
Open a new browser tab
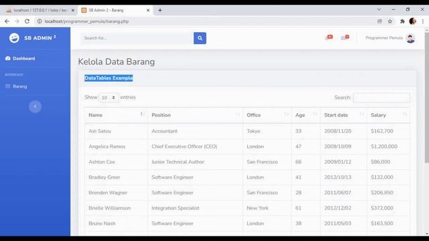(160, 10)
